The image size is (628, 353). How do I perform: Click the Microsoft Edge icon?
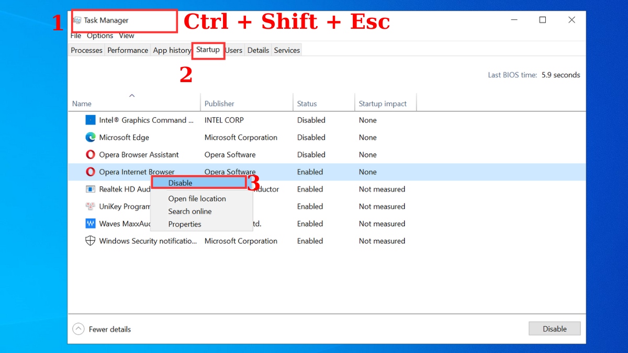coord(91,137)
